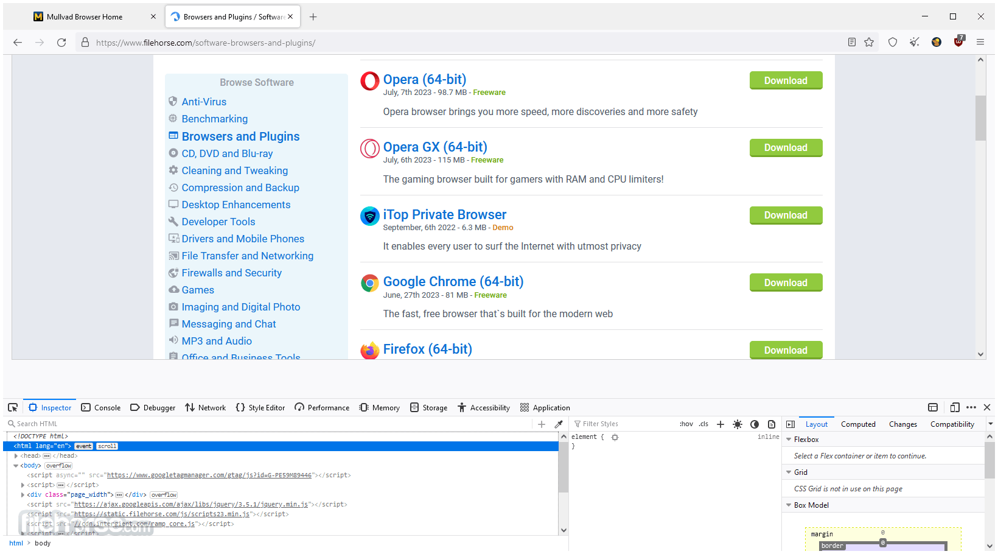The height and width of the screenshot is (554, 998).
Task: Switch to Mullvad Browser Home tab
Action: point(96,17)
